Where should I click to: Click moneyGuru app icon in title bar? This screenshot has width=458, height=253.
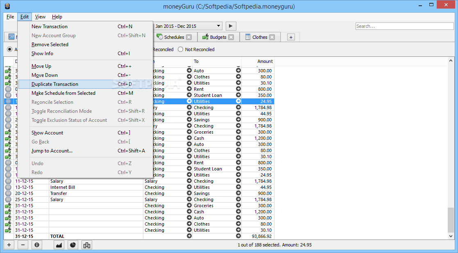tap(7, 6)
